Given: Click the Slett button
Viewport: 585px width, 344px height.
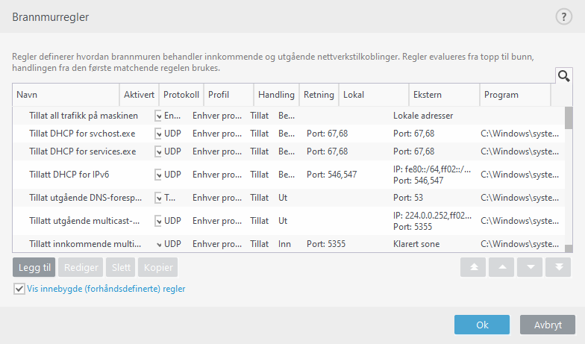Looking at the screenshot, I should tap(121, 267).
